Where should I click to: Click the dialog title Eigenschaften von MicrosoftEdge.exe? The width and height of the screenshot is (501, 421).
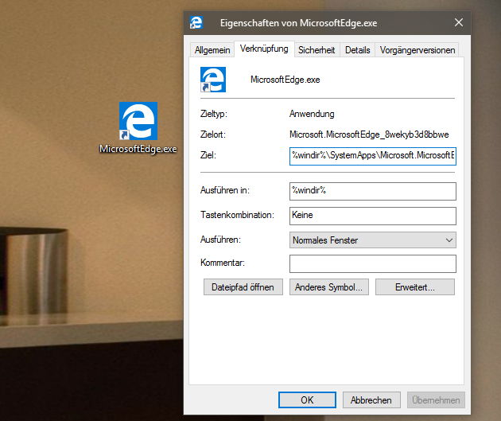[x=298, y=23]
